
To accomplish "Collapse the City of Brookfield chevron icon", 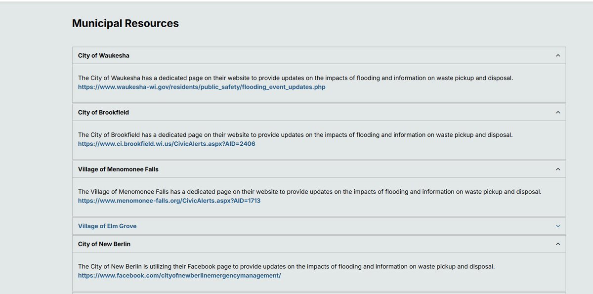I will [x=558, y=112].
